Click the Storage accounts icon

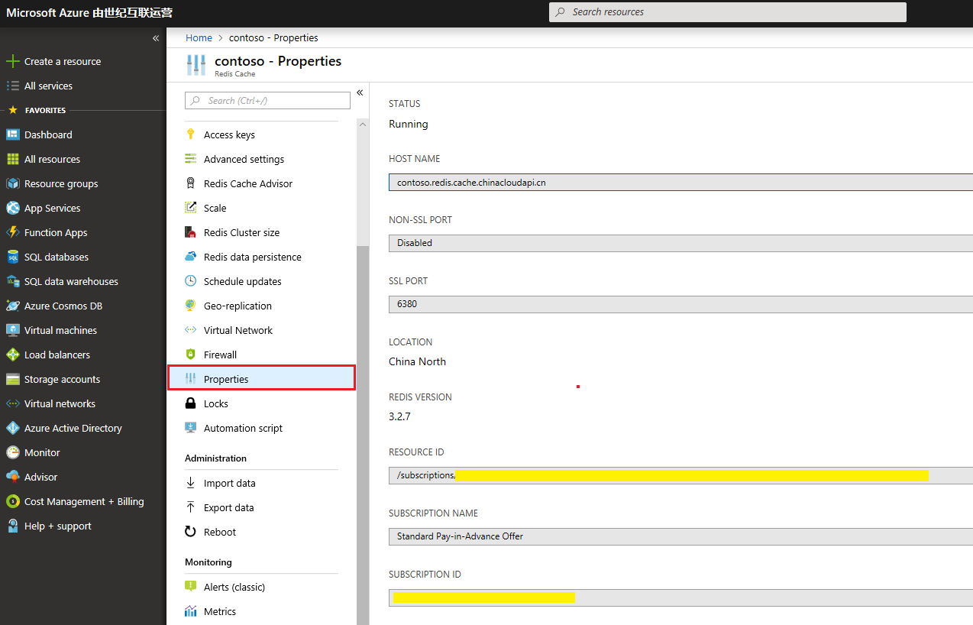pyautogui.click(x=12, y=379)
